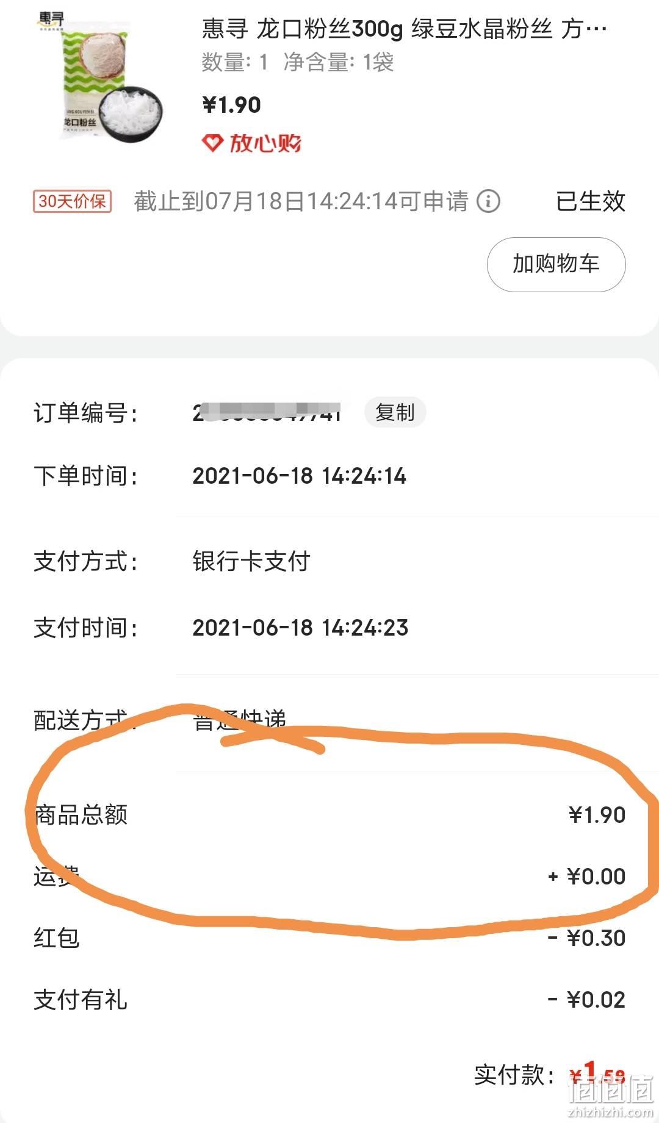Tap the product unit price ¥1.90

(231, 105)
